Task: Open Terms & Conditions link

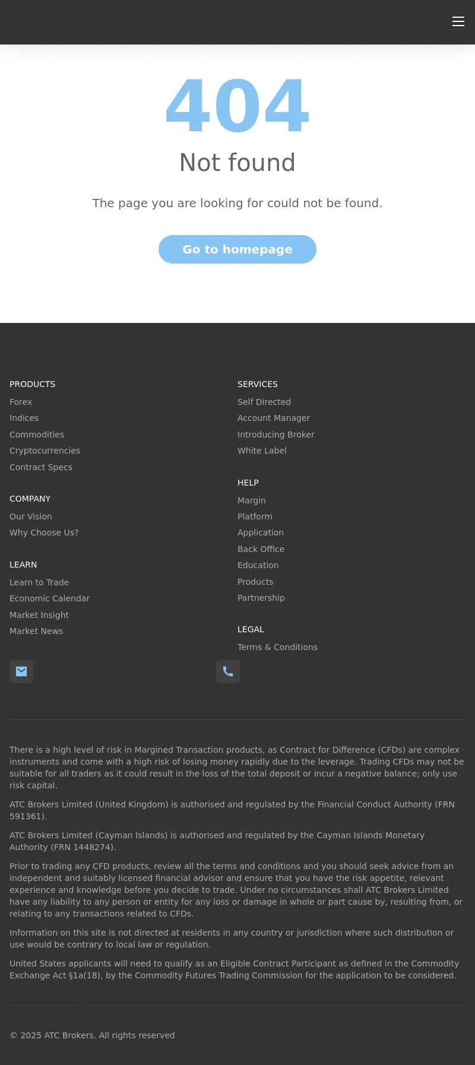Action: (277, 647)
